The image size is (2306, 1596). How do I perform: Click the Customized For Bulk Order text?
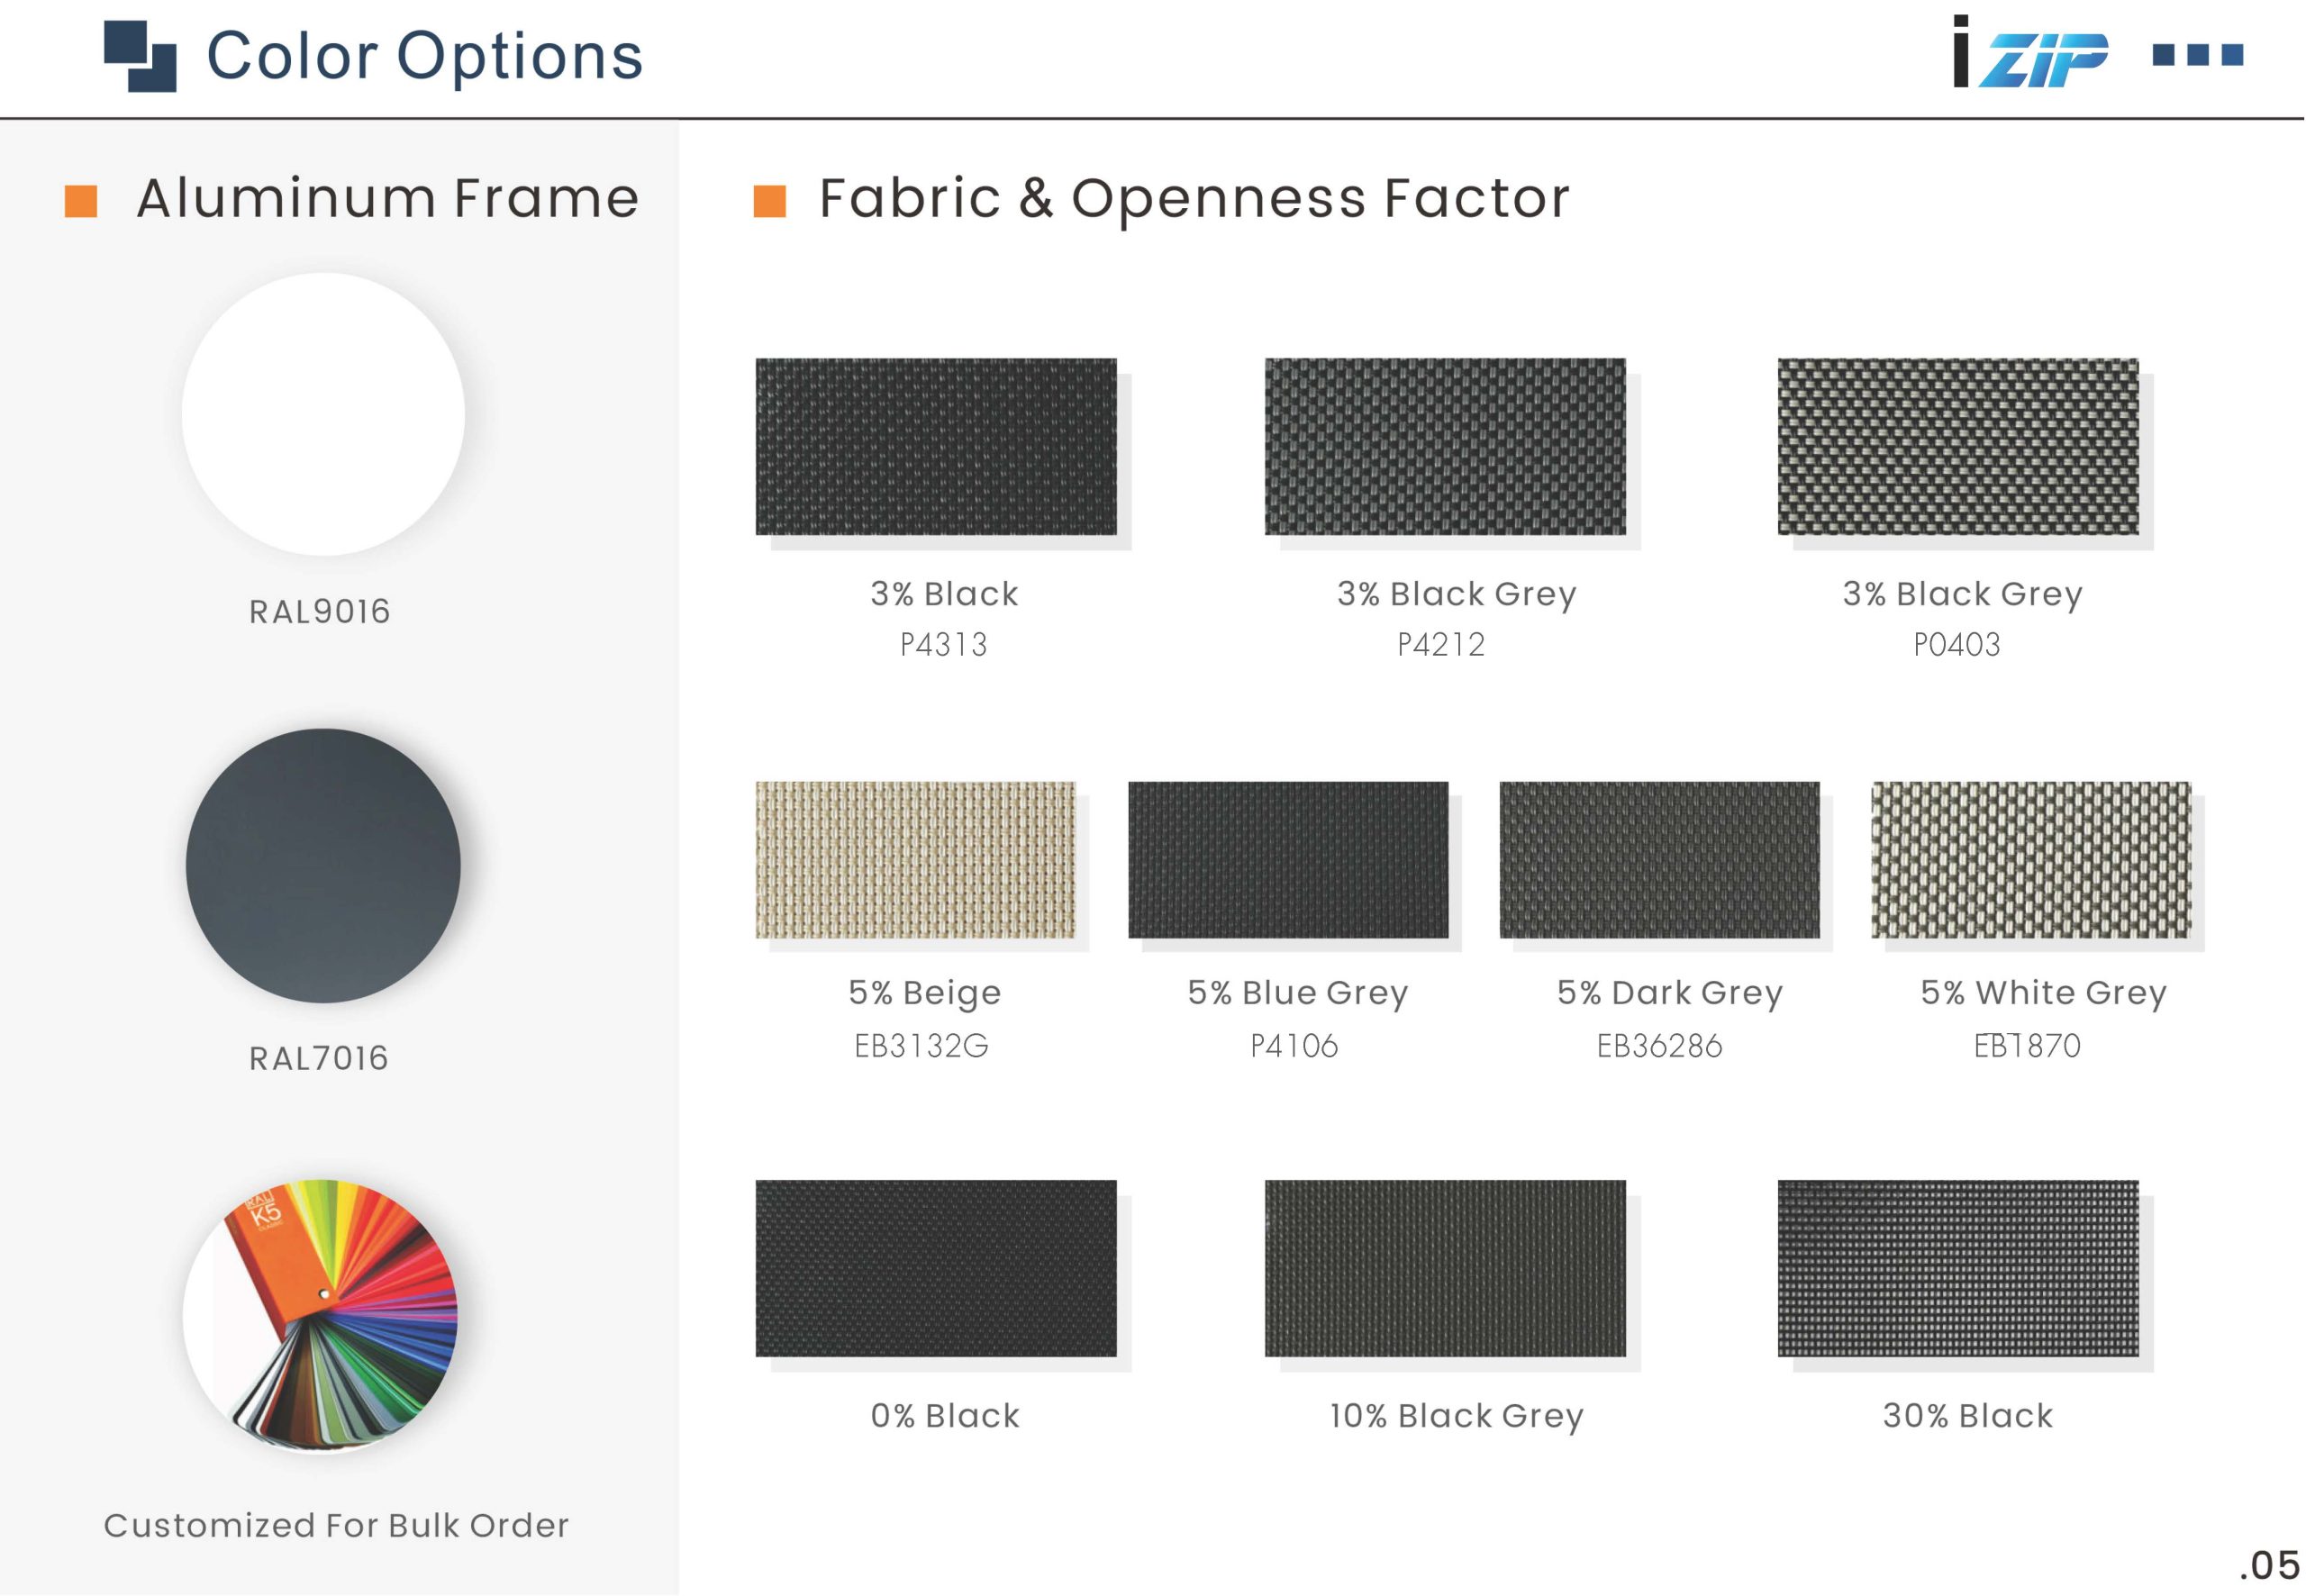pyautogui.click(x=336, y=1525)
